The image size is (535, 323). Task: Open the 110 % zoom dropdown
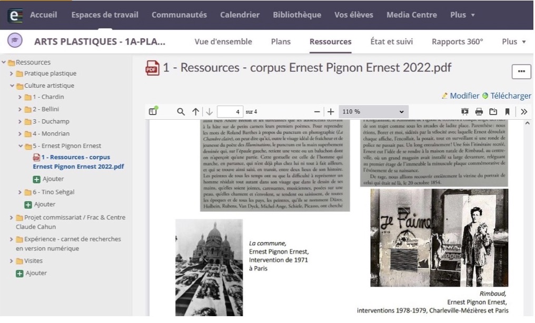pyautogui.click(x=373, y=112)
